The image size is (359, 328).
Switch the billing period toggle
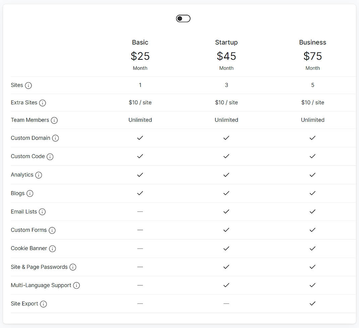[183, 18]
